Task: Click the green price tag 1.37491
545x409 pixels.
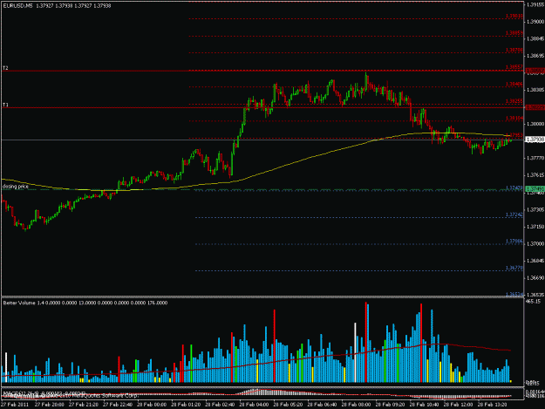Action: (535, 188)
